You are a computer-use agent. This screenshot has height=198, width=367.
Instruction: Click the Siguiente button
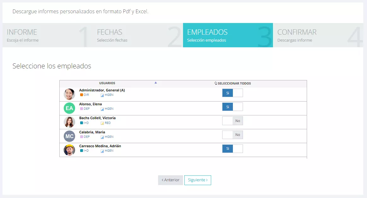click(x=198, y=180)
